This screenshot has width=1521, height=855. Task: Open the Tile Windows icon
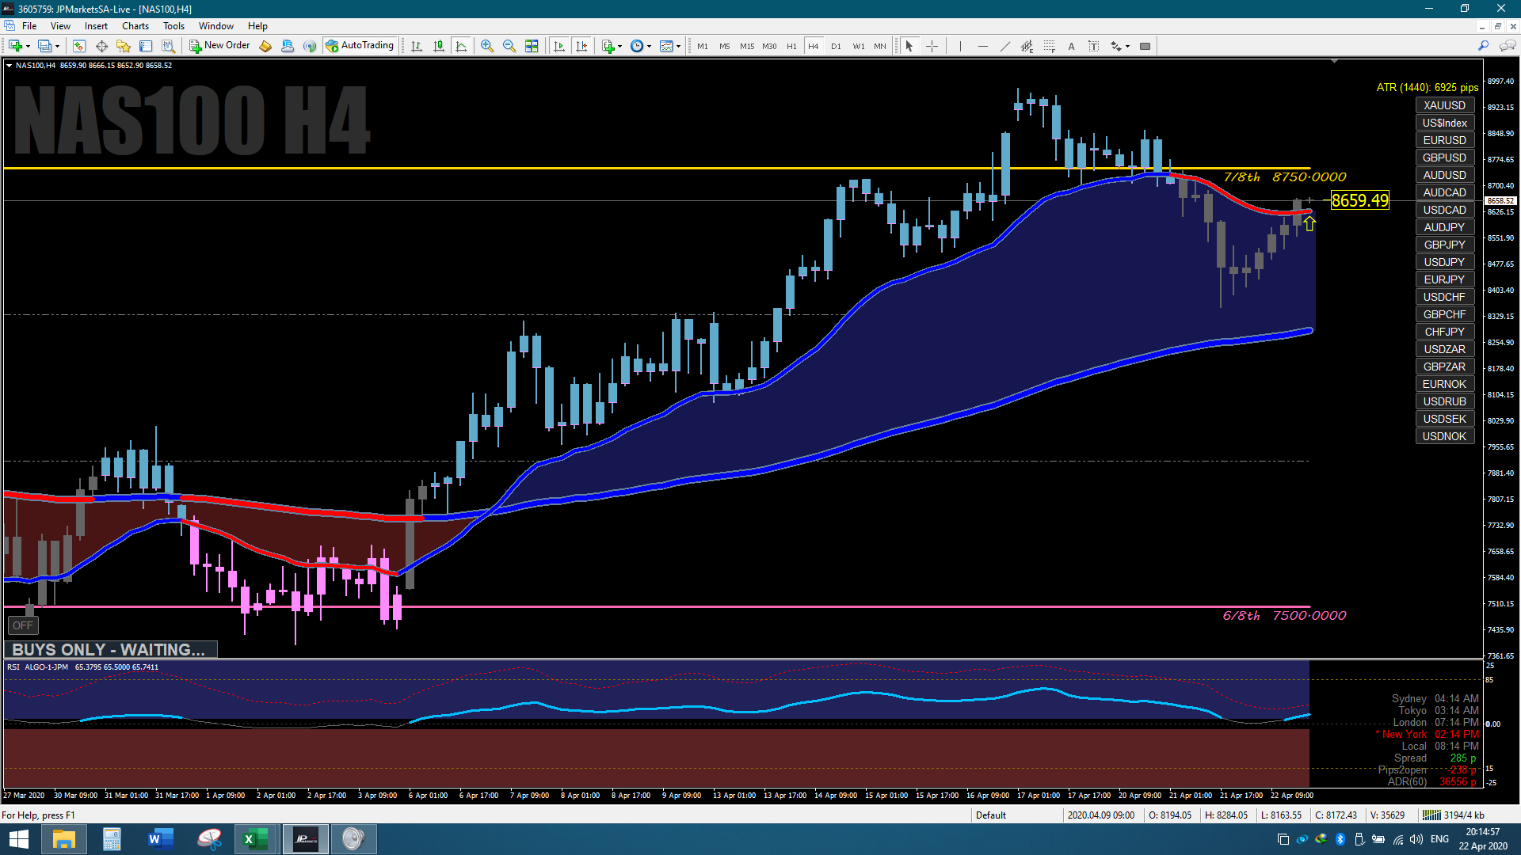click(x=532, y=46)
